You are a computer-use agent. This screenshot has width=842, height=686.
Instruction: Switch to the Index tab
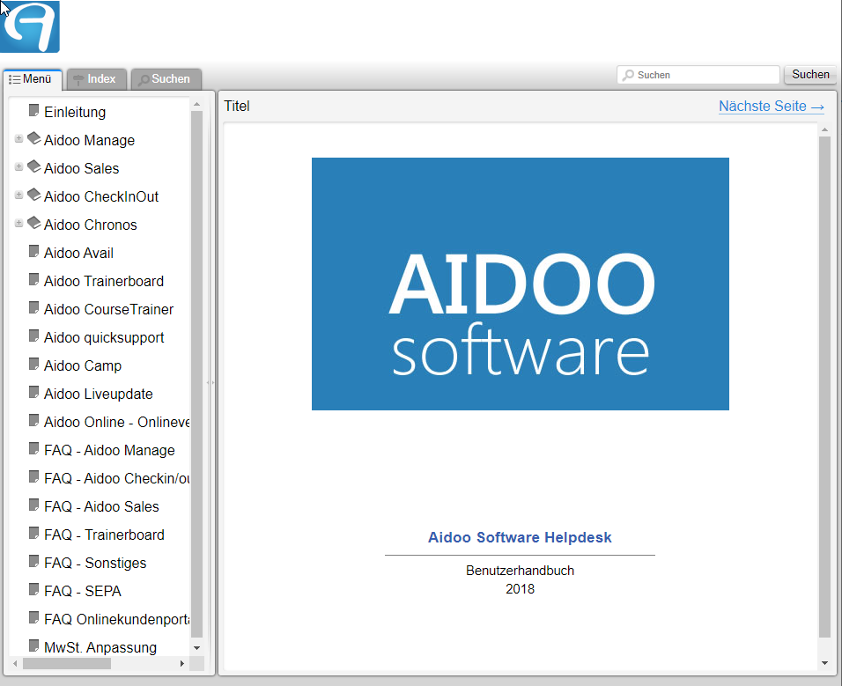tap(97, 79)
